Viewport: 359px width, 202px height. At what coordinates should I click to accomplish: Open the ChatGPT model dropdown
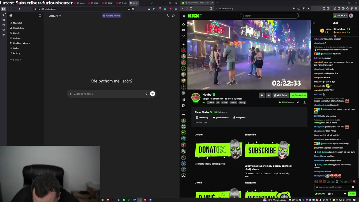tap(55, 16)
